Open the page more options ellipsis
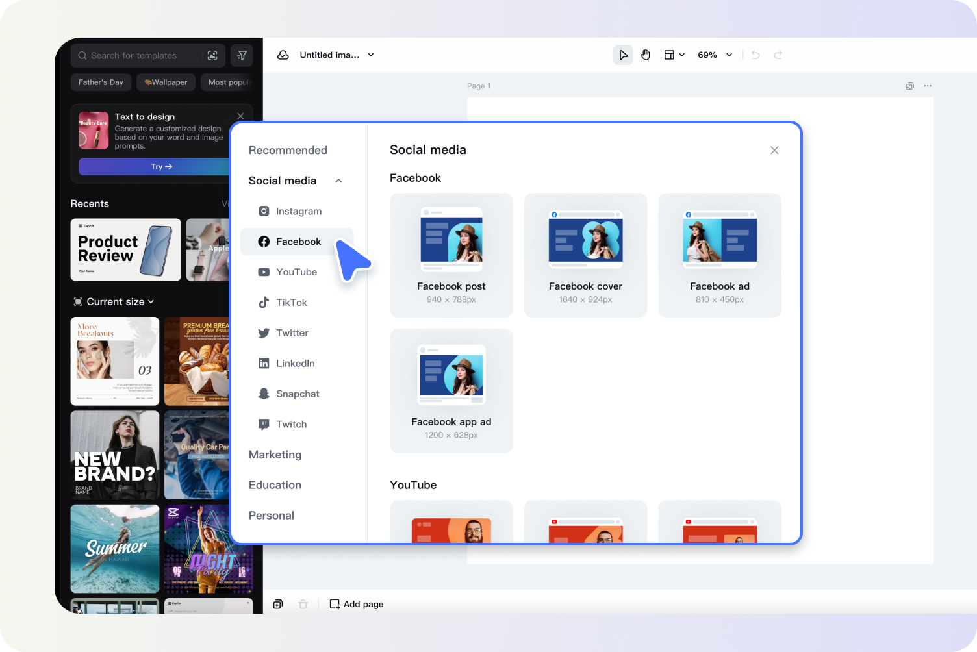Viewport: 977px width, 652px height. [928, 86]
